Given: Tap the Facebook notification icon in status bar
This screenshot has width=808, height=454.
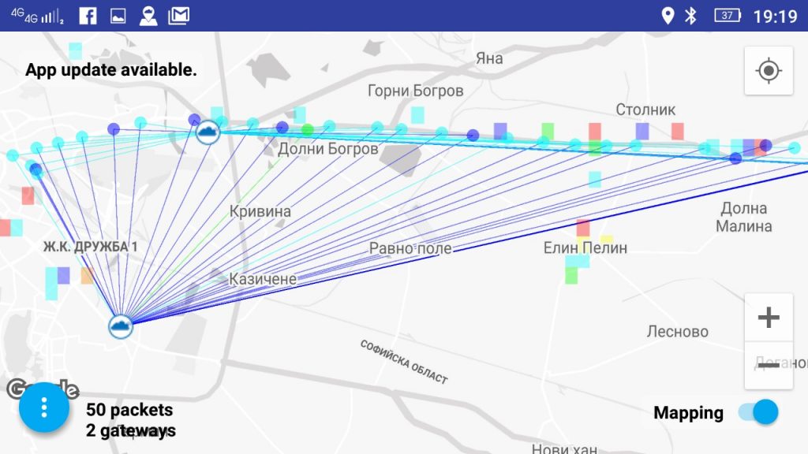Looking at the screenshot, I should pos(88,16).
